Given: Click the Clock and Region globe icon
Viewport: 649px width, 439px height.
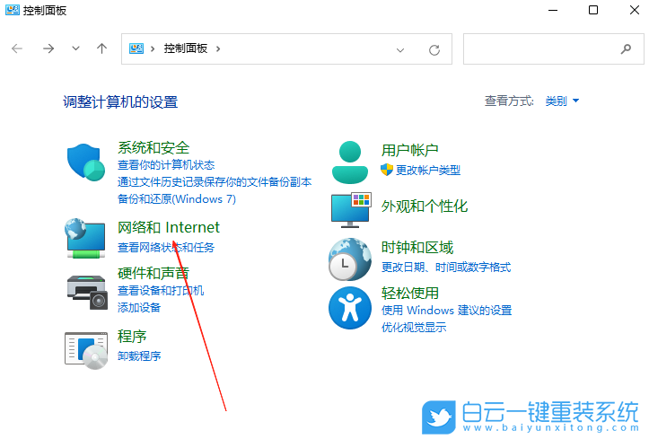Looking at the screenshot, I should [x=350, y=259].
